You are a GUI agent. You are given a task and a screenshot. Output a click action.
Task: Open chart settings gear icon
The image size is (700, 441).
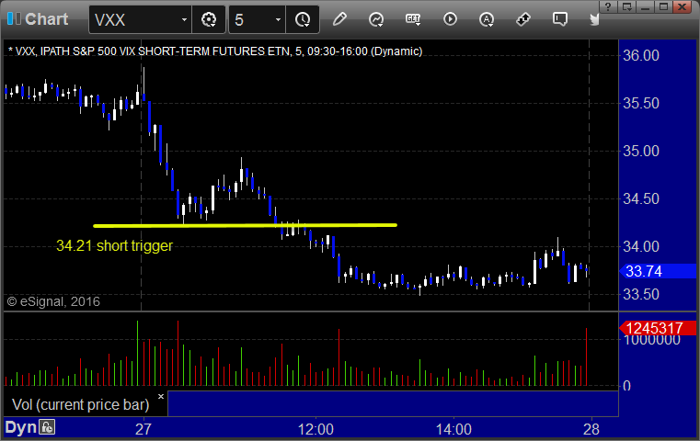[x=209, y=19]
